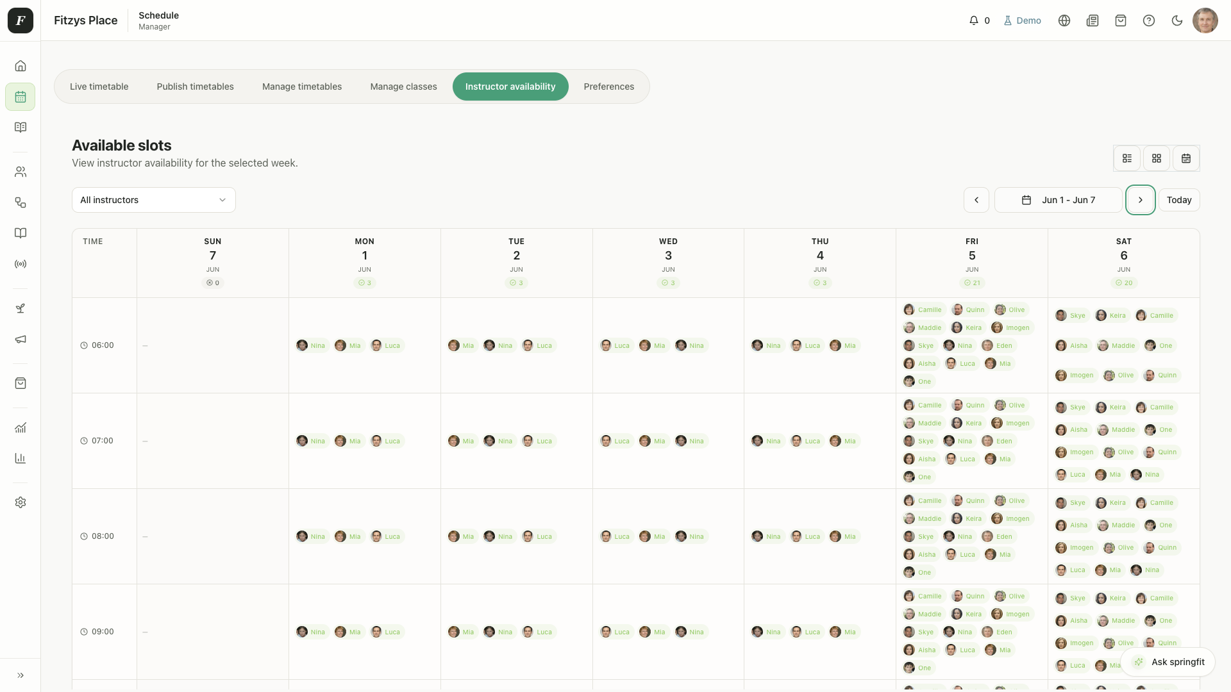Open Ask springfit assistant

[x=1168, y=662]
